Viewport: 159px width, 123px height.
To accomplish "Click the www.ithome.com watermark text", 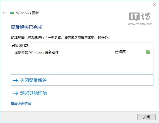I will coord(140,24).
